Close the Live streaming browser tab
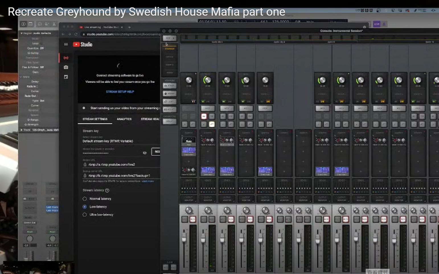439x274 pixels. tap(122, 27)
